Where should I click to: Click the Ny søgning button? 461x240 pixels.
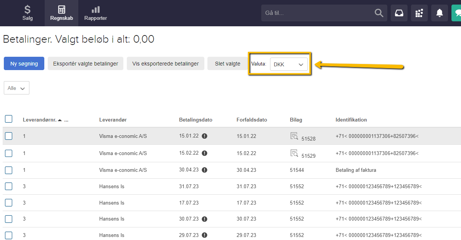pyautogui.click(x=24, y=64)
